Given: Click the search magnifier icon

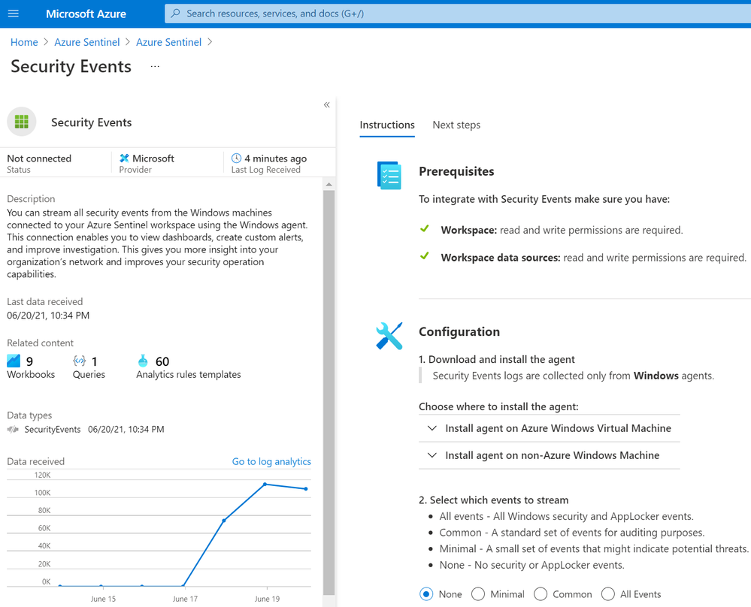Looking at the screenshot, I should 176,14.
